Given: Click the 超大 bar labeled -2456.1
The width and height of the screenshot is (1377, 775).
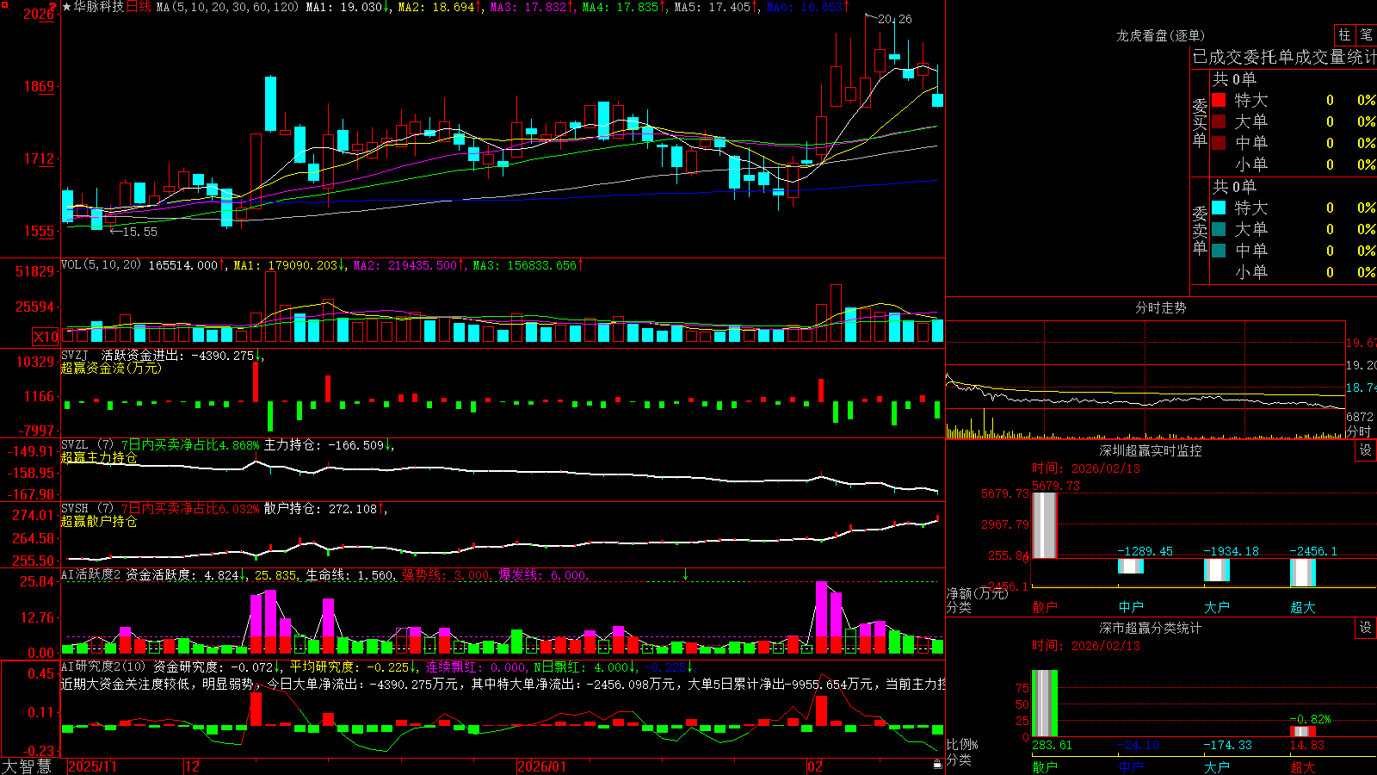Looking at the screenshot, I should click(1303, 573).
